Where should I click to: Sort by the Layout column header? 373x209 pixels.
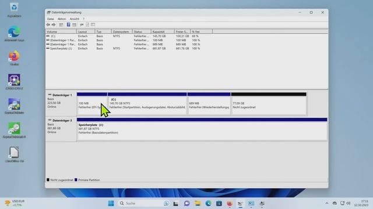pyautogui.click(x=86, y=31)
